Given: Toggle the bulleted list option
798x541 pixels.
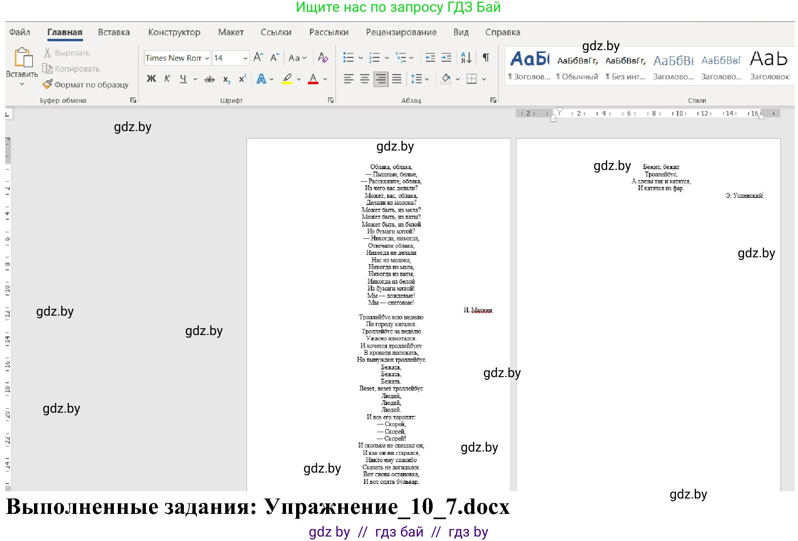Looking at the screenshot, I should point(349,57).
